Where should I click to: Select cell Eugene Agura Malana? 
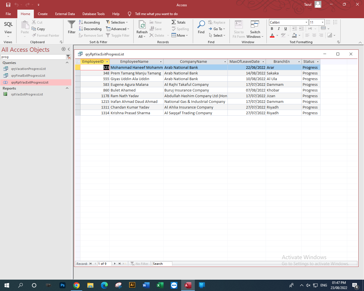point(136,84)
